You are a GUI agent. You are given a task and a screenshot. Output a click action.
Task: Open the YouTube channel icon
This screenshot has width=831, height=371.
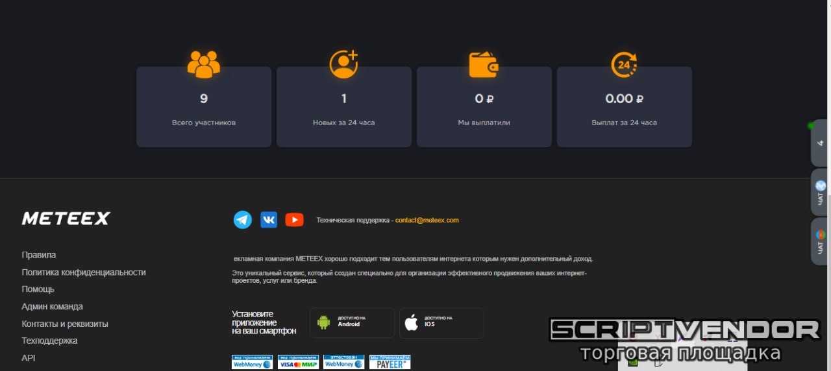tap(294, 220)
